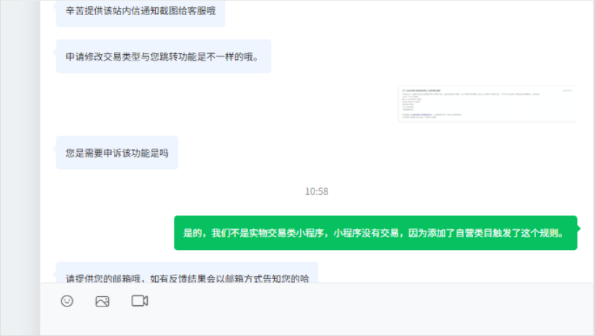Viewport: 595px width, 336px height.
Task: Click the send image picture icon
Action: coord(102,301)
